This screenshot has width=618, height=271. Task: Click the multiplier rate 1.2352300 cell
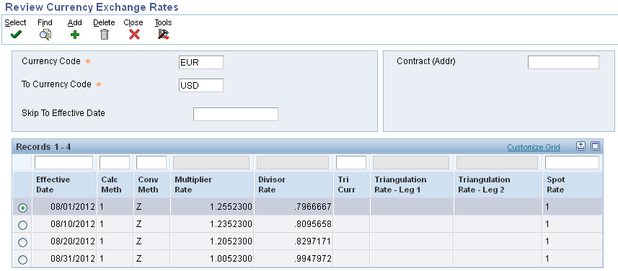[x=213, y=223]
